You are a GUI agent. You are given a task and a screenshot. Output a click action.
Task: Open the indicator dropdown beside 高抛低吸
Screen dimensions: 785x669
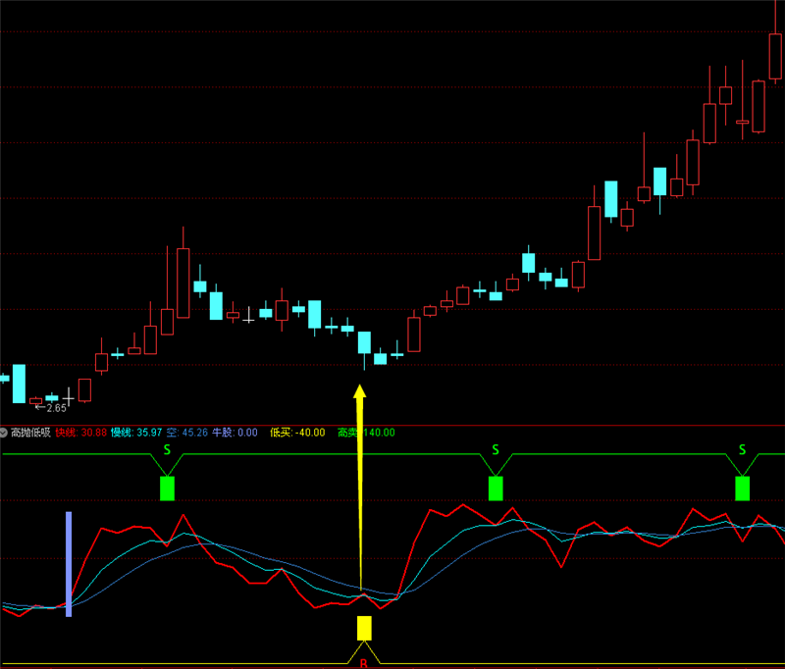[x=4, y=433]
